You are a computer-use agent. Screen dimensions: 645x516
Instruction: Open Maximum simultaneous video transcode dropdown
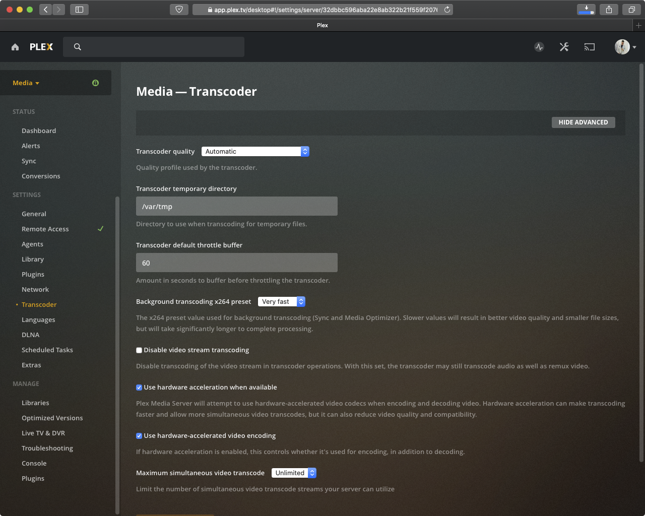pos(294,473)
